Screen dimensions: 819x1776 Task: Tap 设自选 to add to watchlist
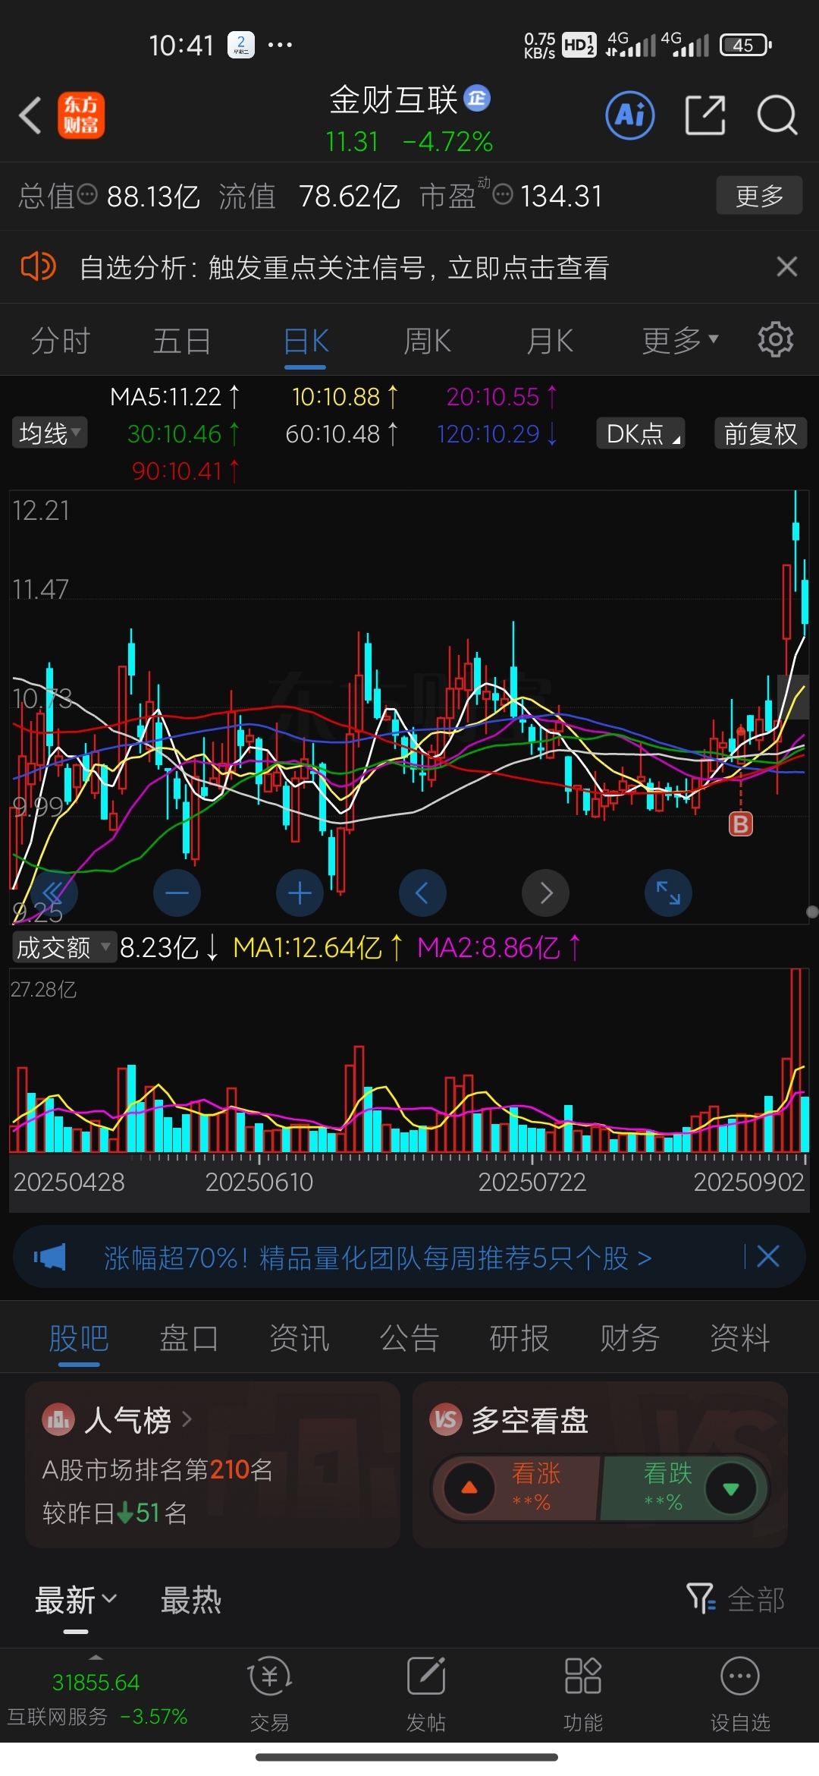click(x=740, y=1694)
